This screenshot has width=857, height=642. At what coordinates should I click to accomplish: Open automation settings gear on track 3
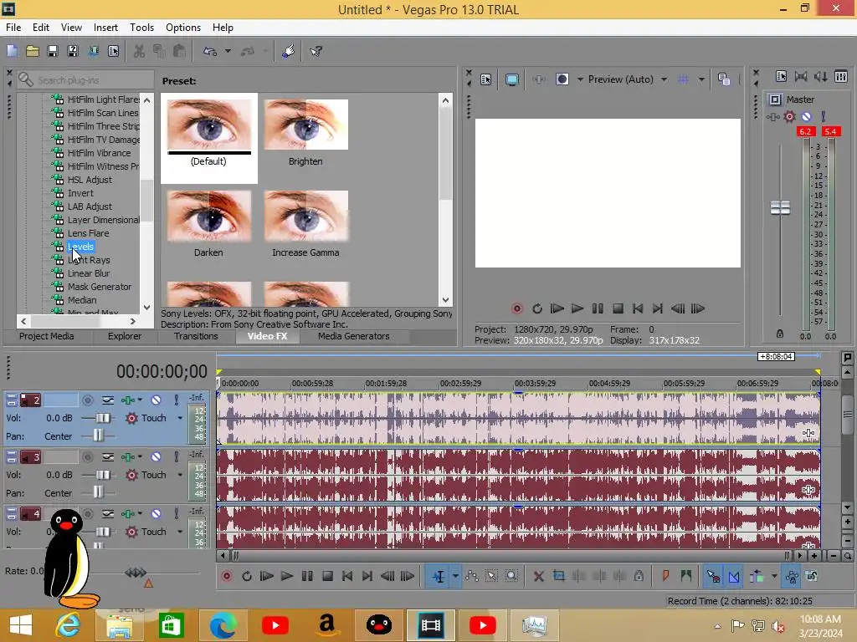tap(131, 475)
